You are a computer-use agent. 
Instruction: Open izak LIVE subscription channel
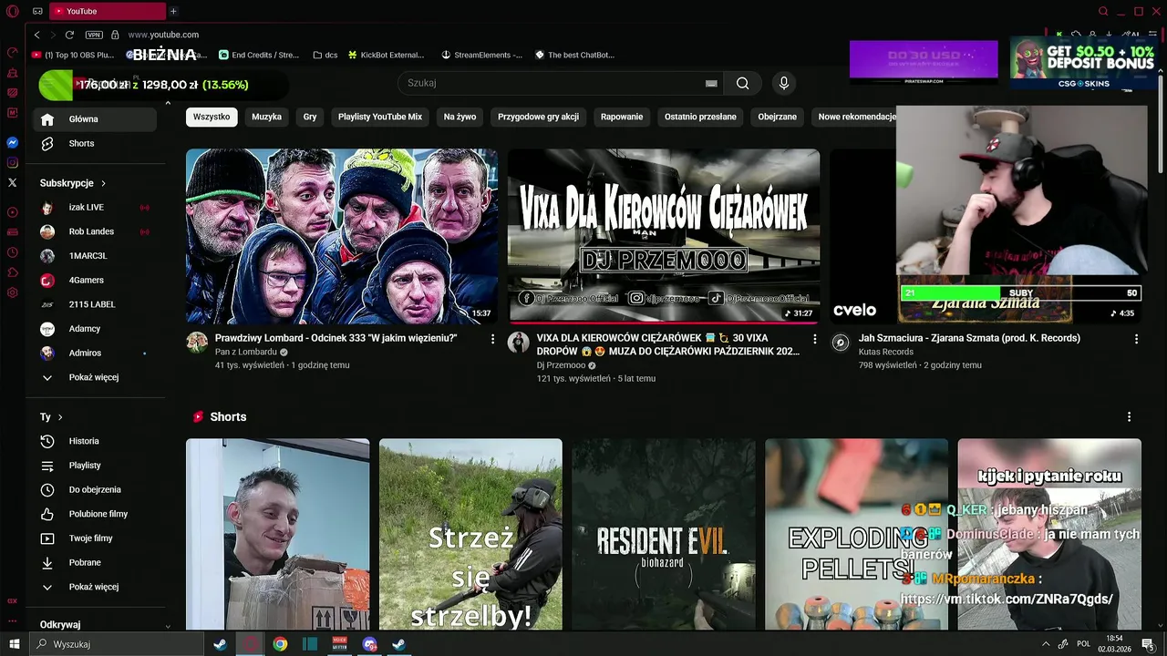pos(97,208)
